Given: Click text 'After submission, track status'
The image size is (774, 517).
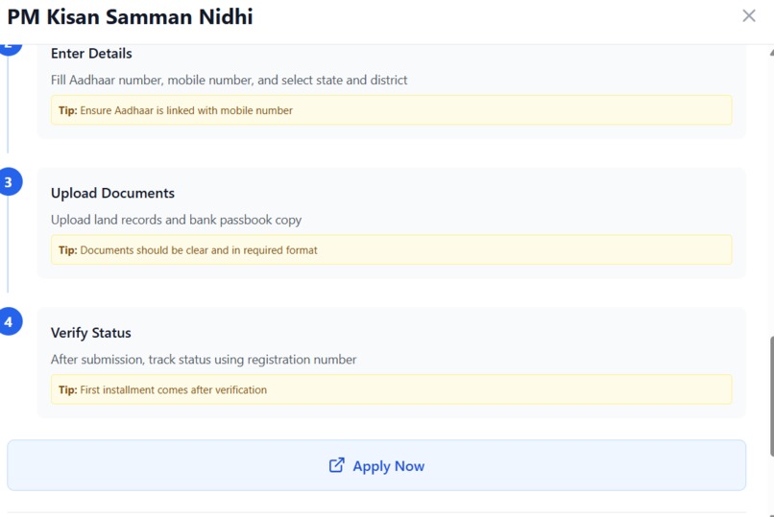Looking at the screenshot, I should click(131, 360).
